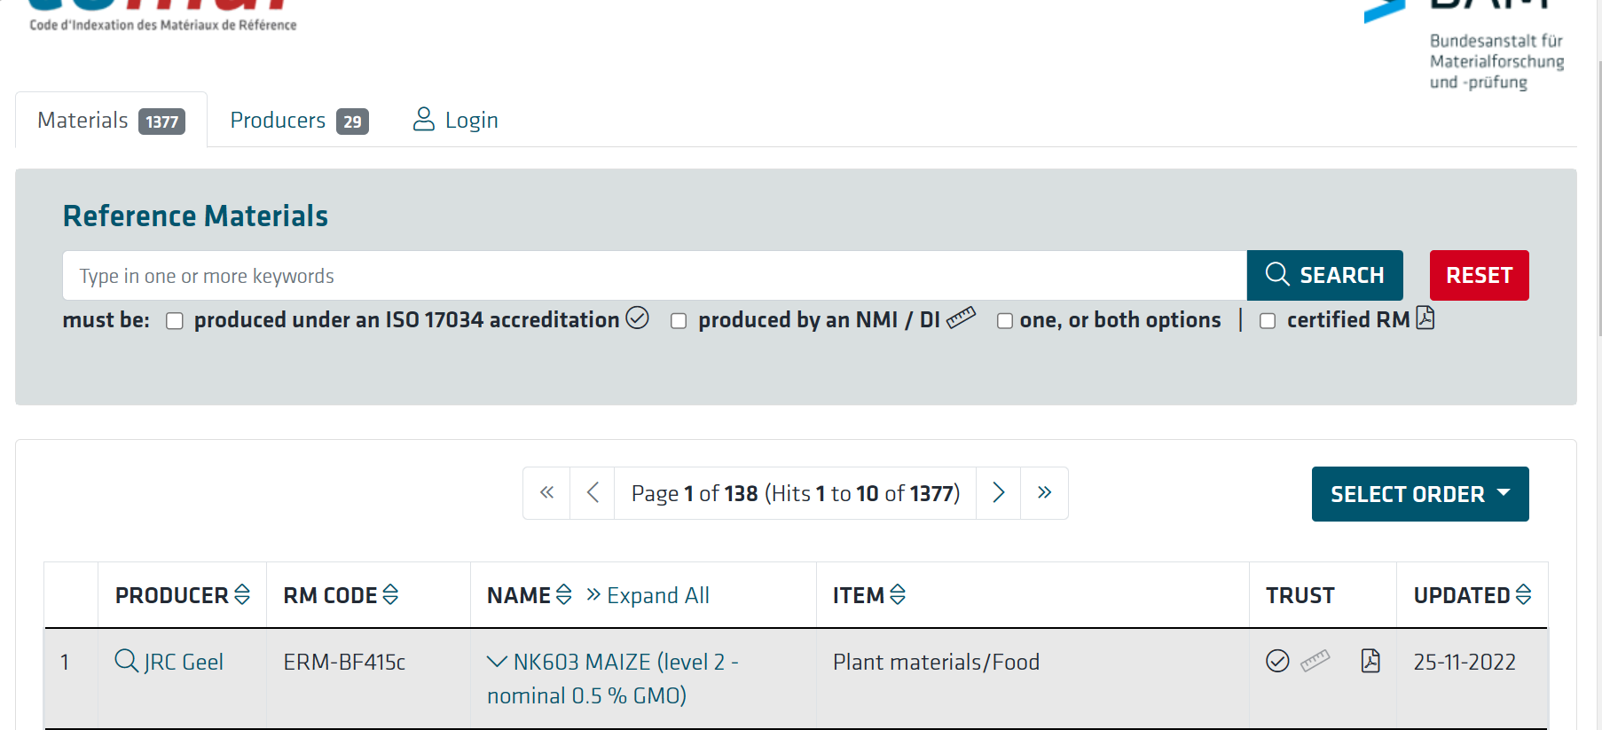Switch to the Producers tab
The image size is (1602, 730).
[298, 121]
